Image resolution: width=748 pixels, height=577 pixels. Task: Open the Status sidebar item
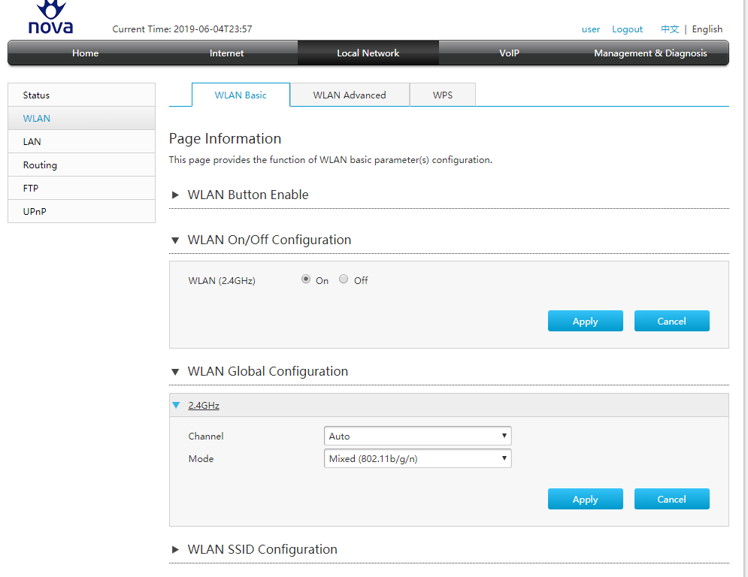(x=82, y=95)
